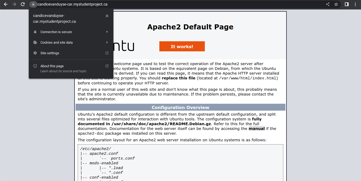Click the Site settings gear icon
The image size is (361, 181).
coord(35,53)
